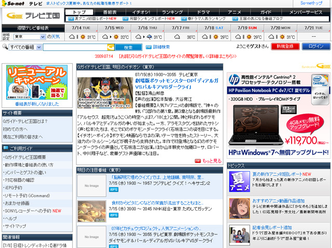This screenshot has width=332, height=248.
Task: Open おすすめアニメ動画作品追加 topic link
Action: pyautogui.click(x=279, y=201)
